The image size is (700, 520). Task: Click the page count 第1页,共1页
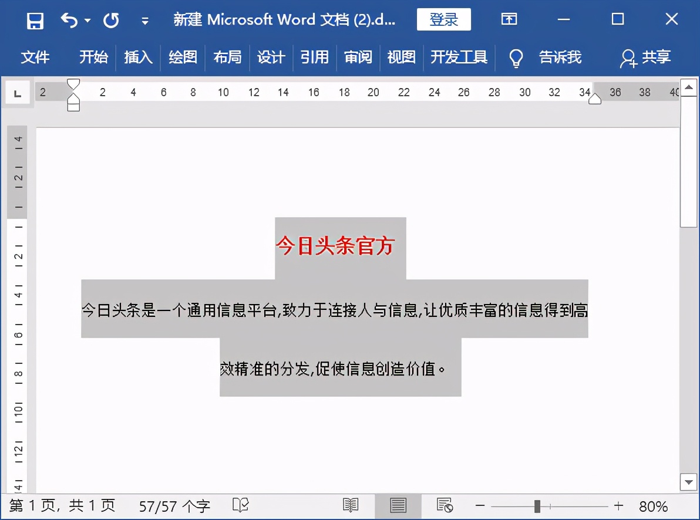(62, 506)
